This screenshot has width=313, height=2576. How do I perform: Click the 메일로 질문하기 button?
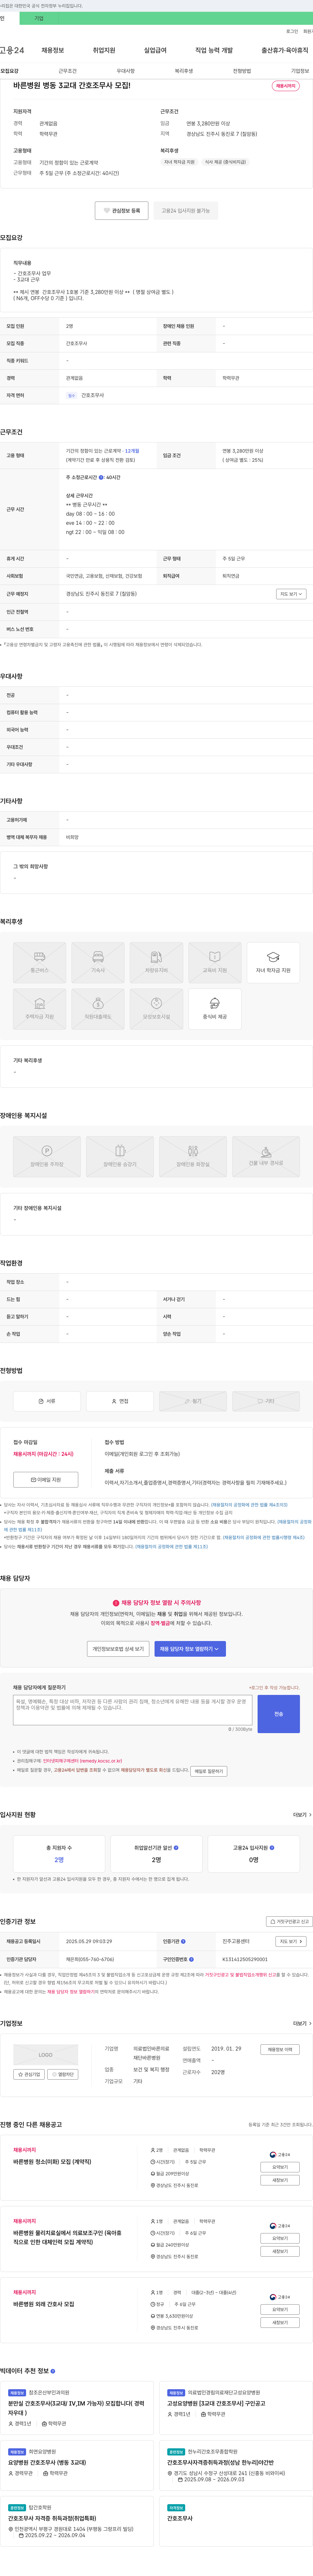[x=208, y=1771]
